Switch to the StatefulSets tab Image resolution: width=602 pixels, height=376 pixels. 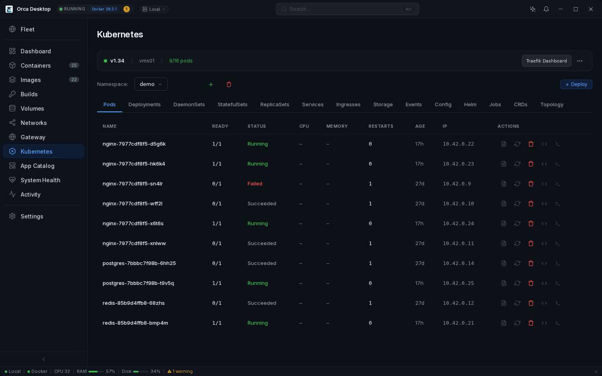point(233,105)
